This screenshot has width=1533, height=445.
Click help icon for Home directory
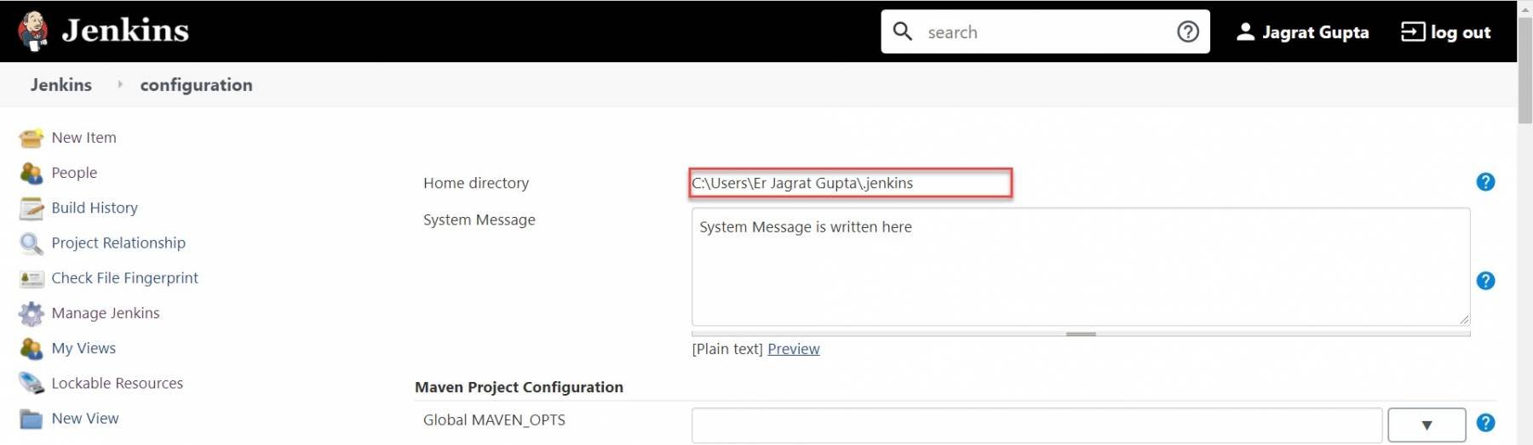1485,182
